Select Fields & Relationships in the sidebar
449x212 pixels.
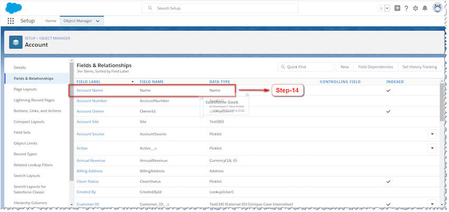point(33,79)
